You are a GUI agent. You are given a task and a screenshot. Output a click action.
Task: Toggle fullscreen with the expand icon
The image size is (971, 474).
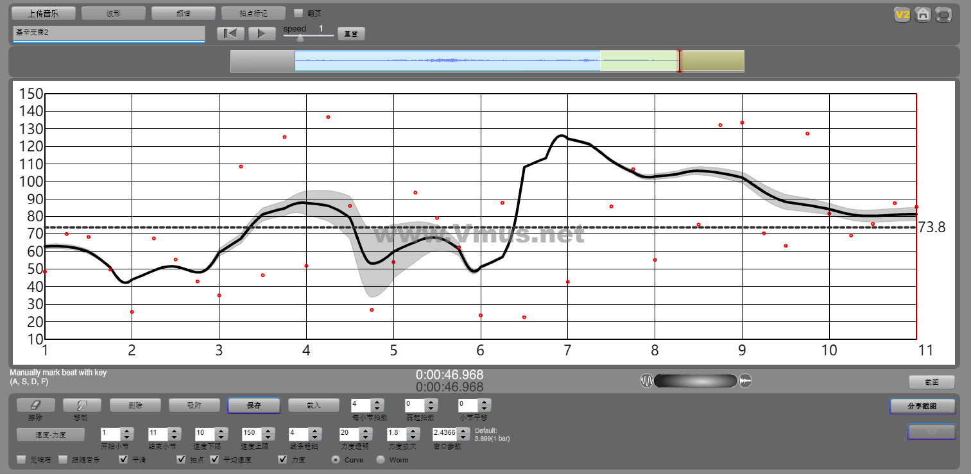pyautogui.click(x=943, y=15)
